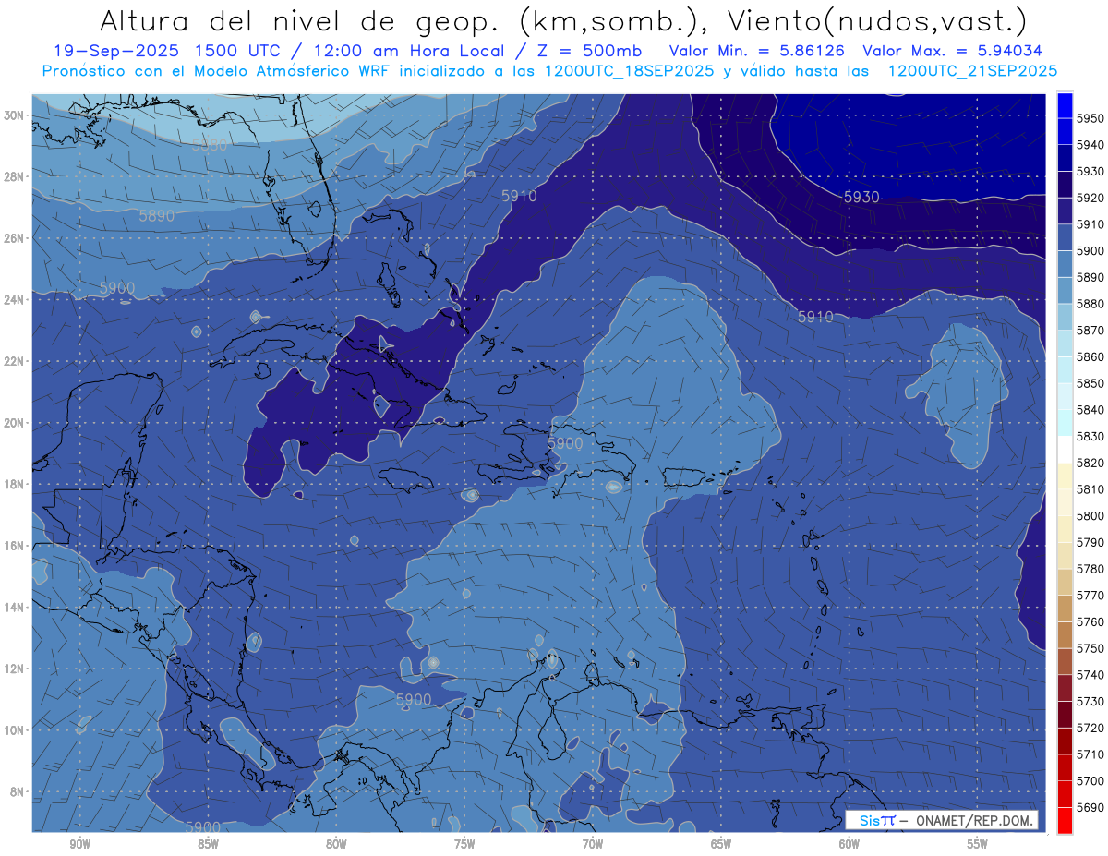Click the 5880 contour label near Florida
1108x856 pixels.
click(210, 146)
